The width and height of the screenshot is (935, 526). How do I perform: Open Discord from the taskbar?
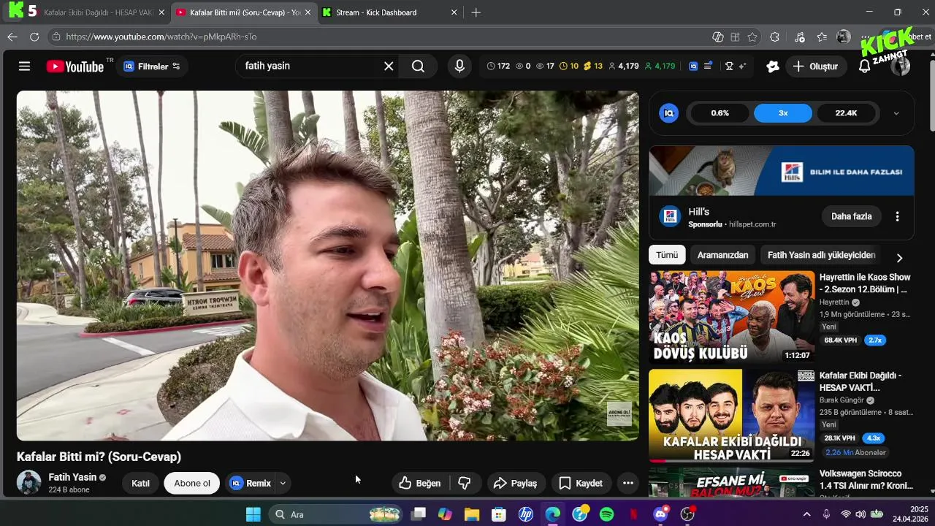pos(660,514)
